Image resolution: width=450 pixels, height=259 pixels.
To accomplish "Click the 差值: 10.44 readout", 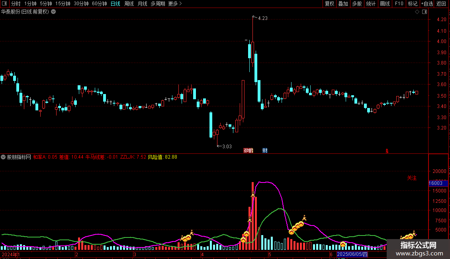I will (x=71, y=157).
